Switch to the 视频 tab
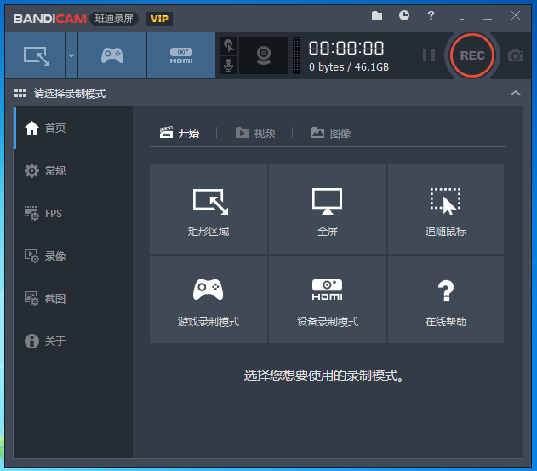 255,133
